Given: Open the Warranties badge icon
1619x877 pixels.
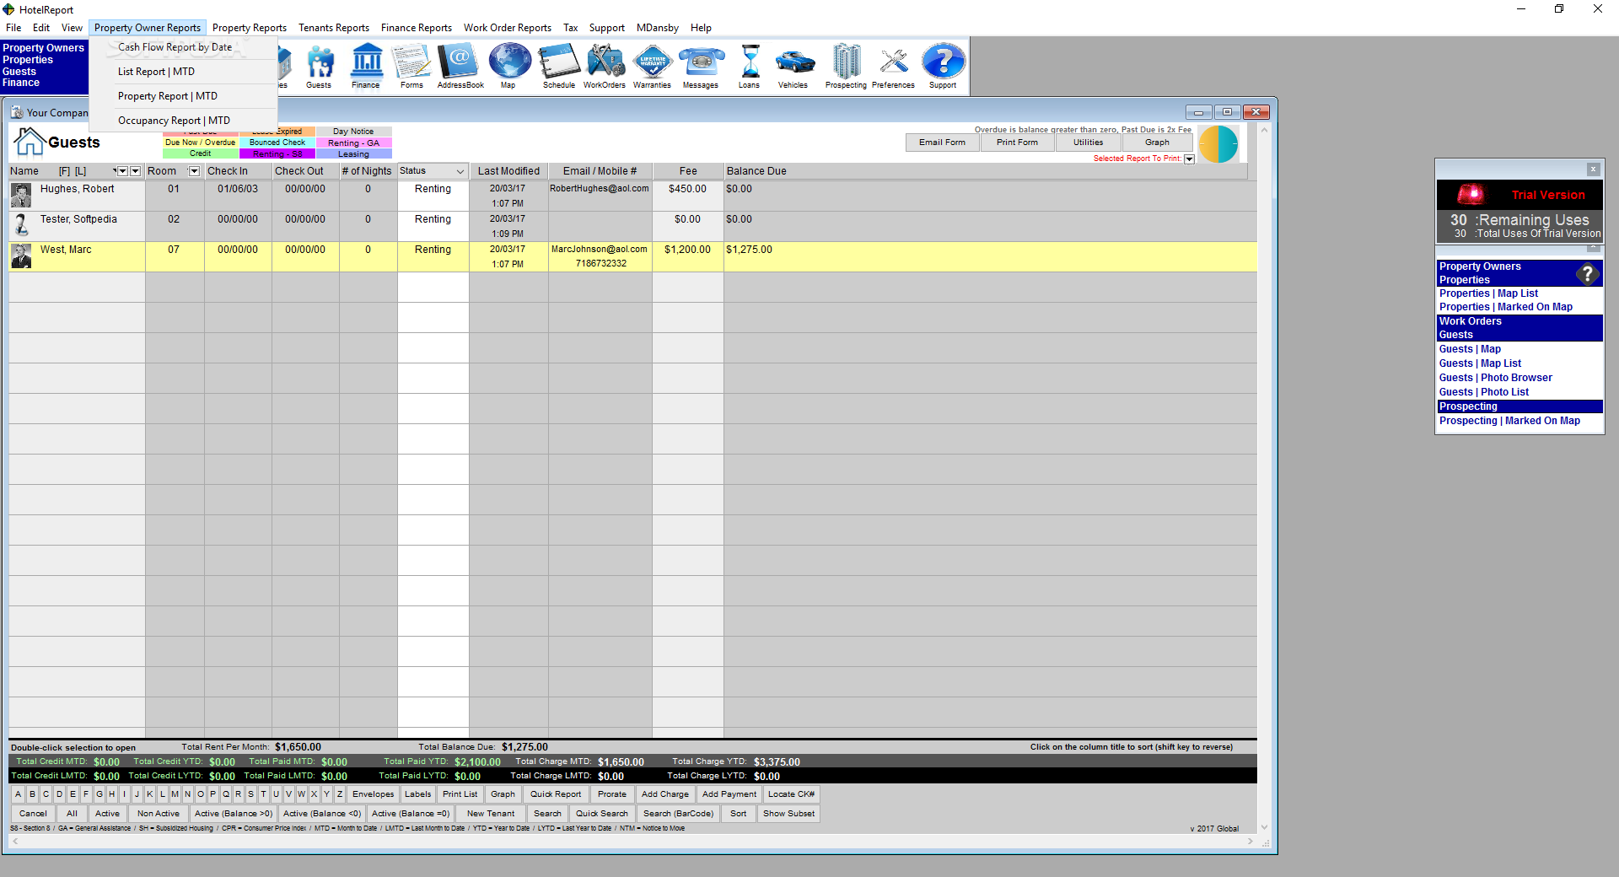Looking at the screenshot, I should point(653,66).
